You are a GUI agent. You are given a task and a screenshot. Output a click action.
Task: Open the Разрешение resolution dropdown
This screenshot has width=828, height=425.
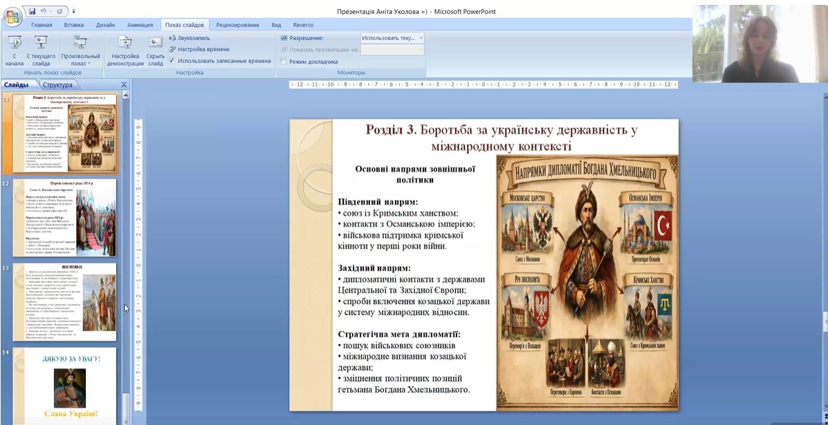[421, 38]
